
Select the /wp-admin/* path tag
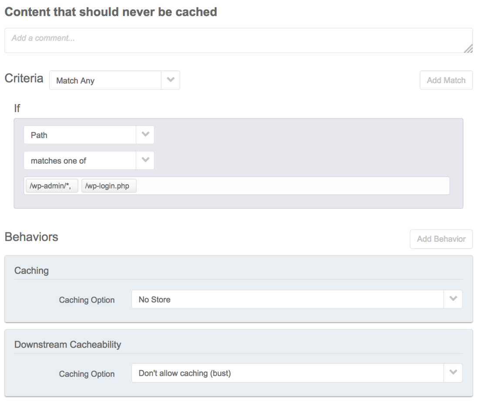[x=51, y=186]
